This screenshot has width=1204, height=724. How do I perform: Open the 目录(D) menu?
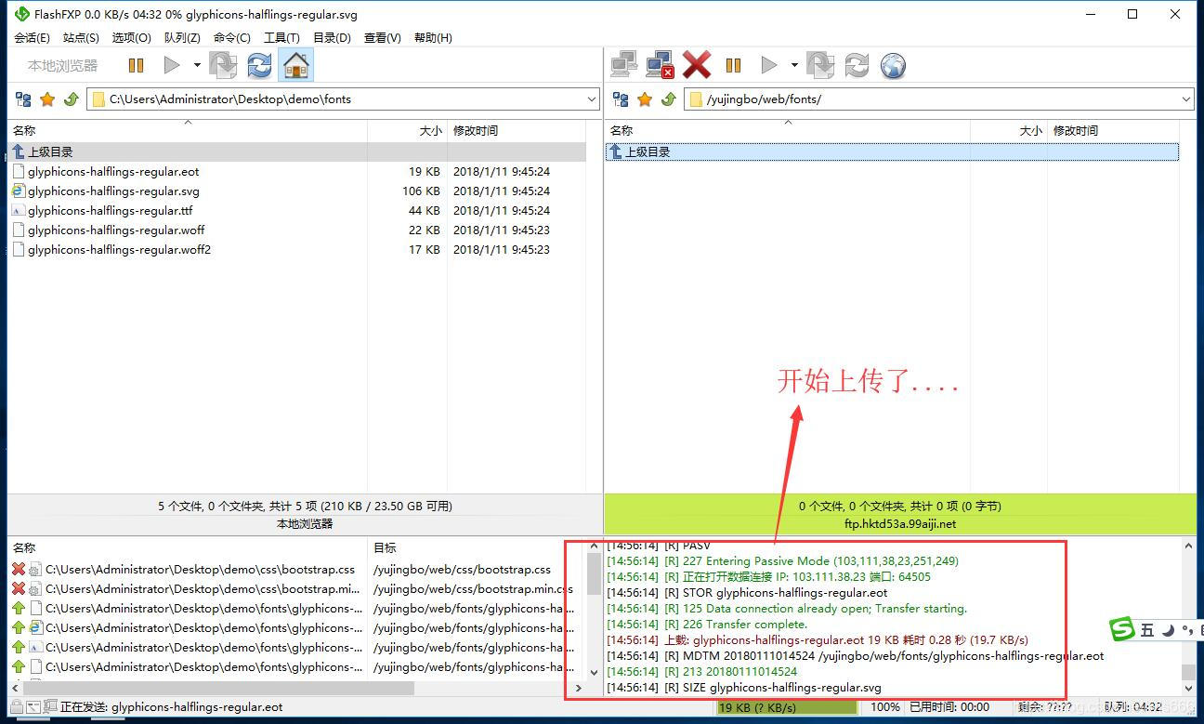[332, 38]
